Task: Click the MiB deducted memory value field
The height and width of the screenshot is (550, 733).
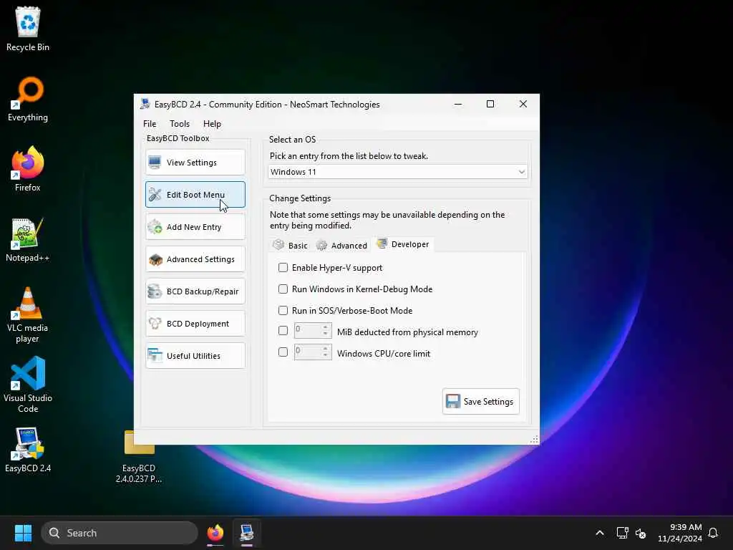Action: [x=308, y=330]
